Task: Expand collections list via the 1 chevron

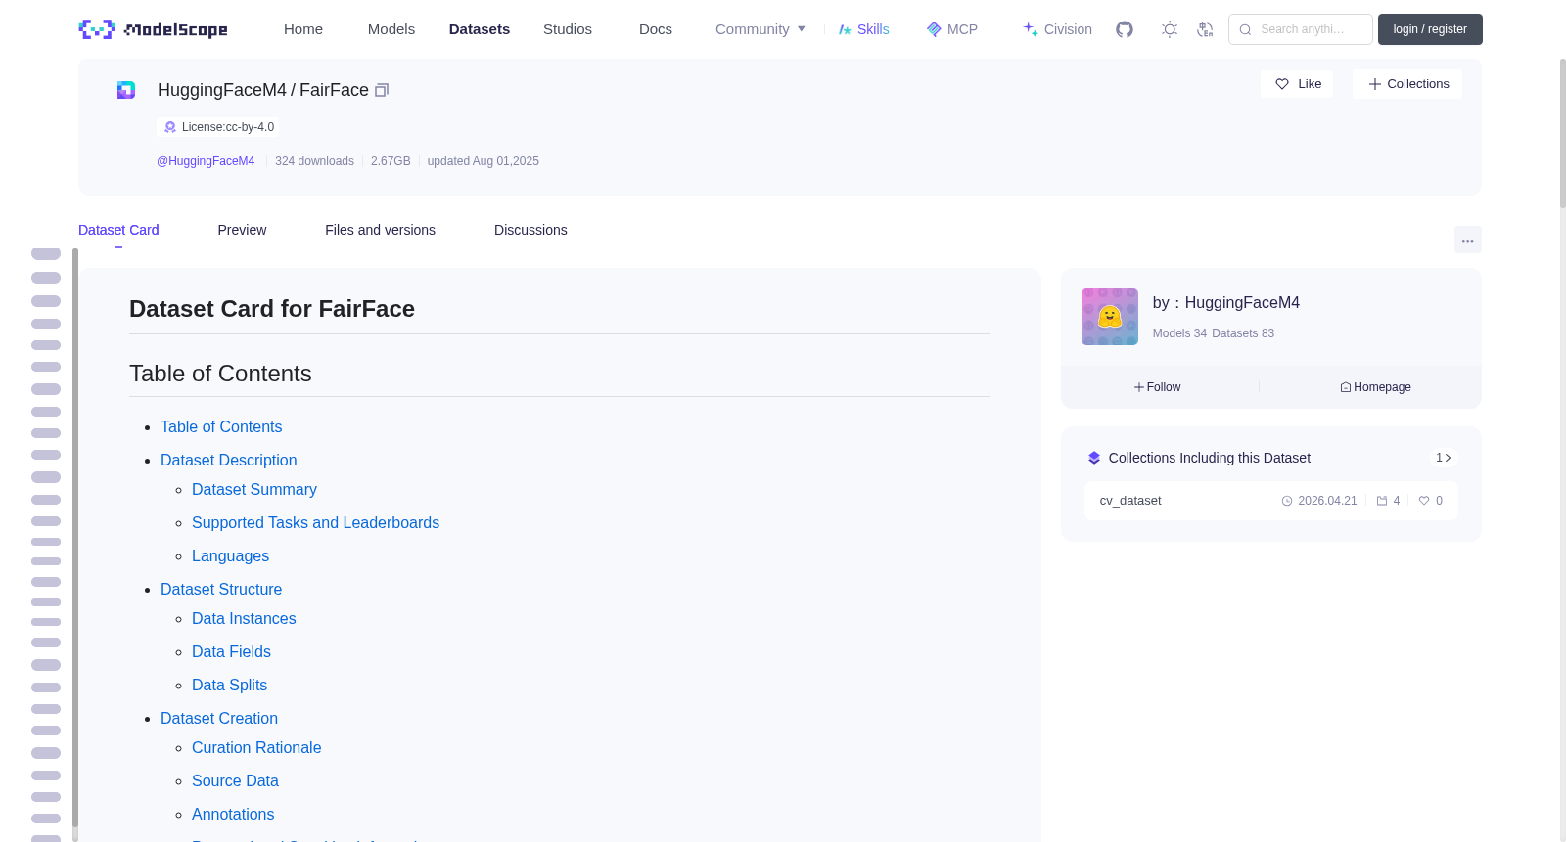Action: 1444,458
